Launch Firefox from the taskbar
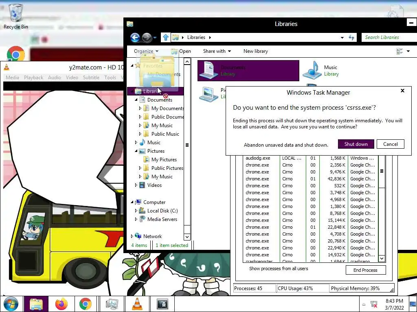The height and width of the screenshot is (312, 417). point(61,304)
